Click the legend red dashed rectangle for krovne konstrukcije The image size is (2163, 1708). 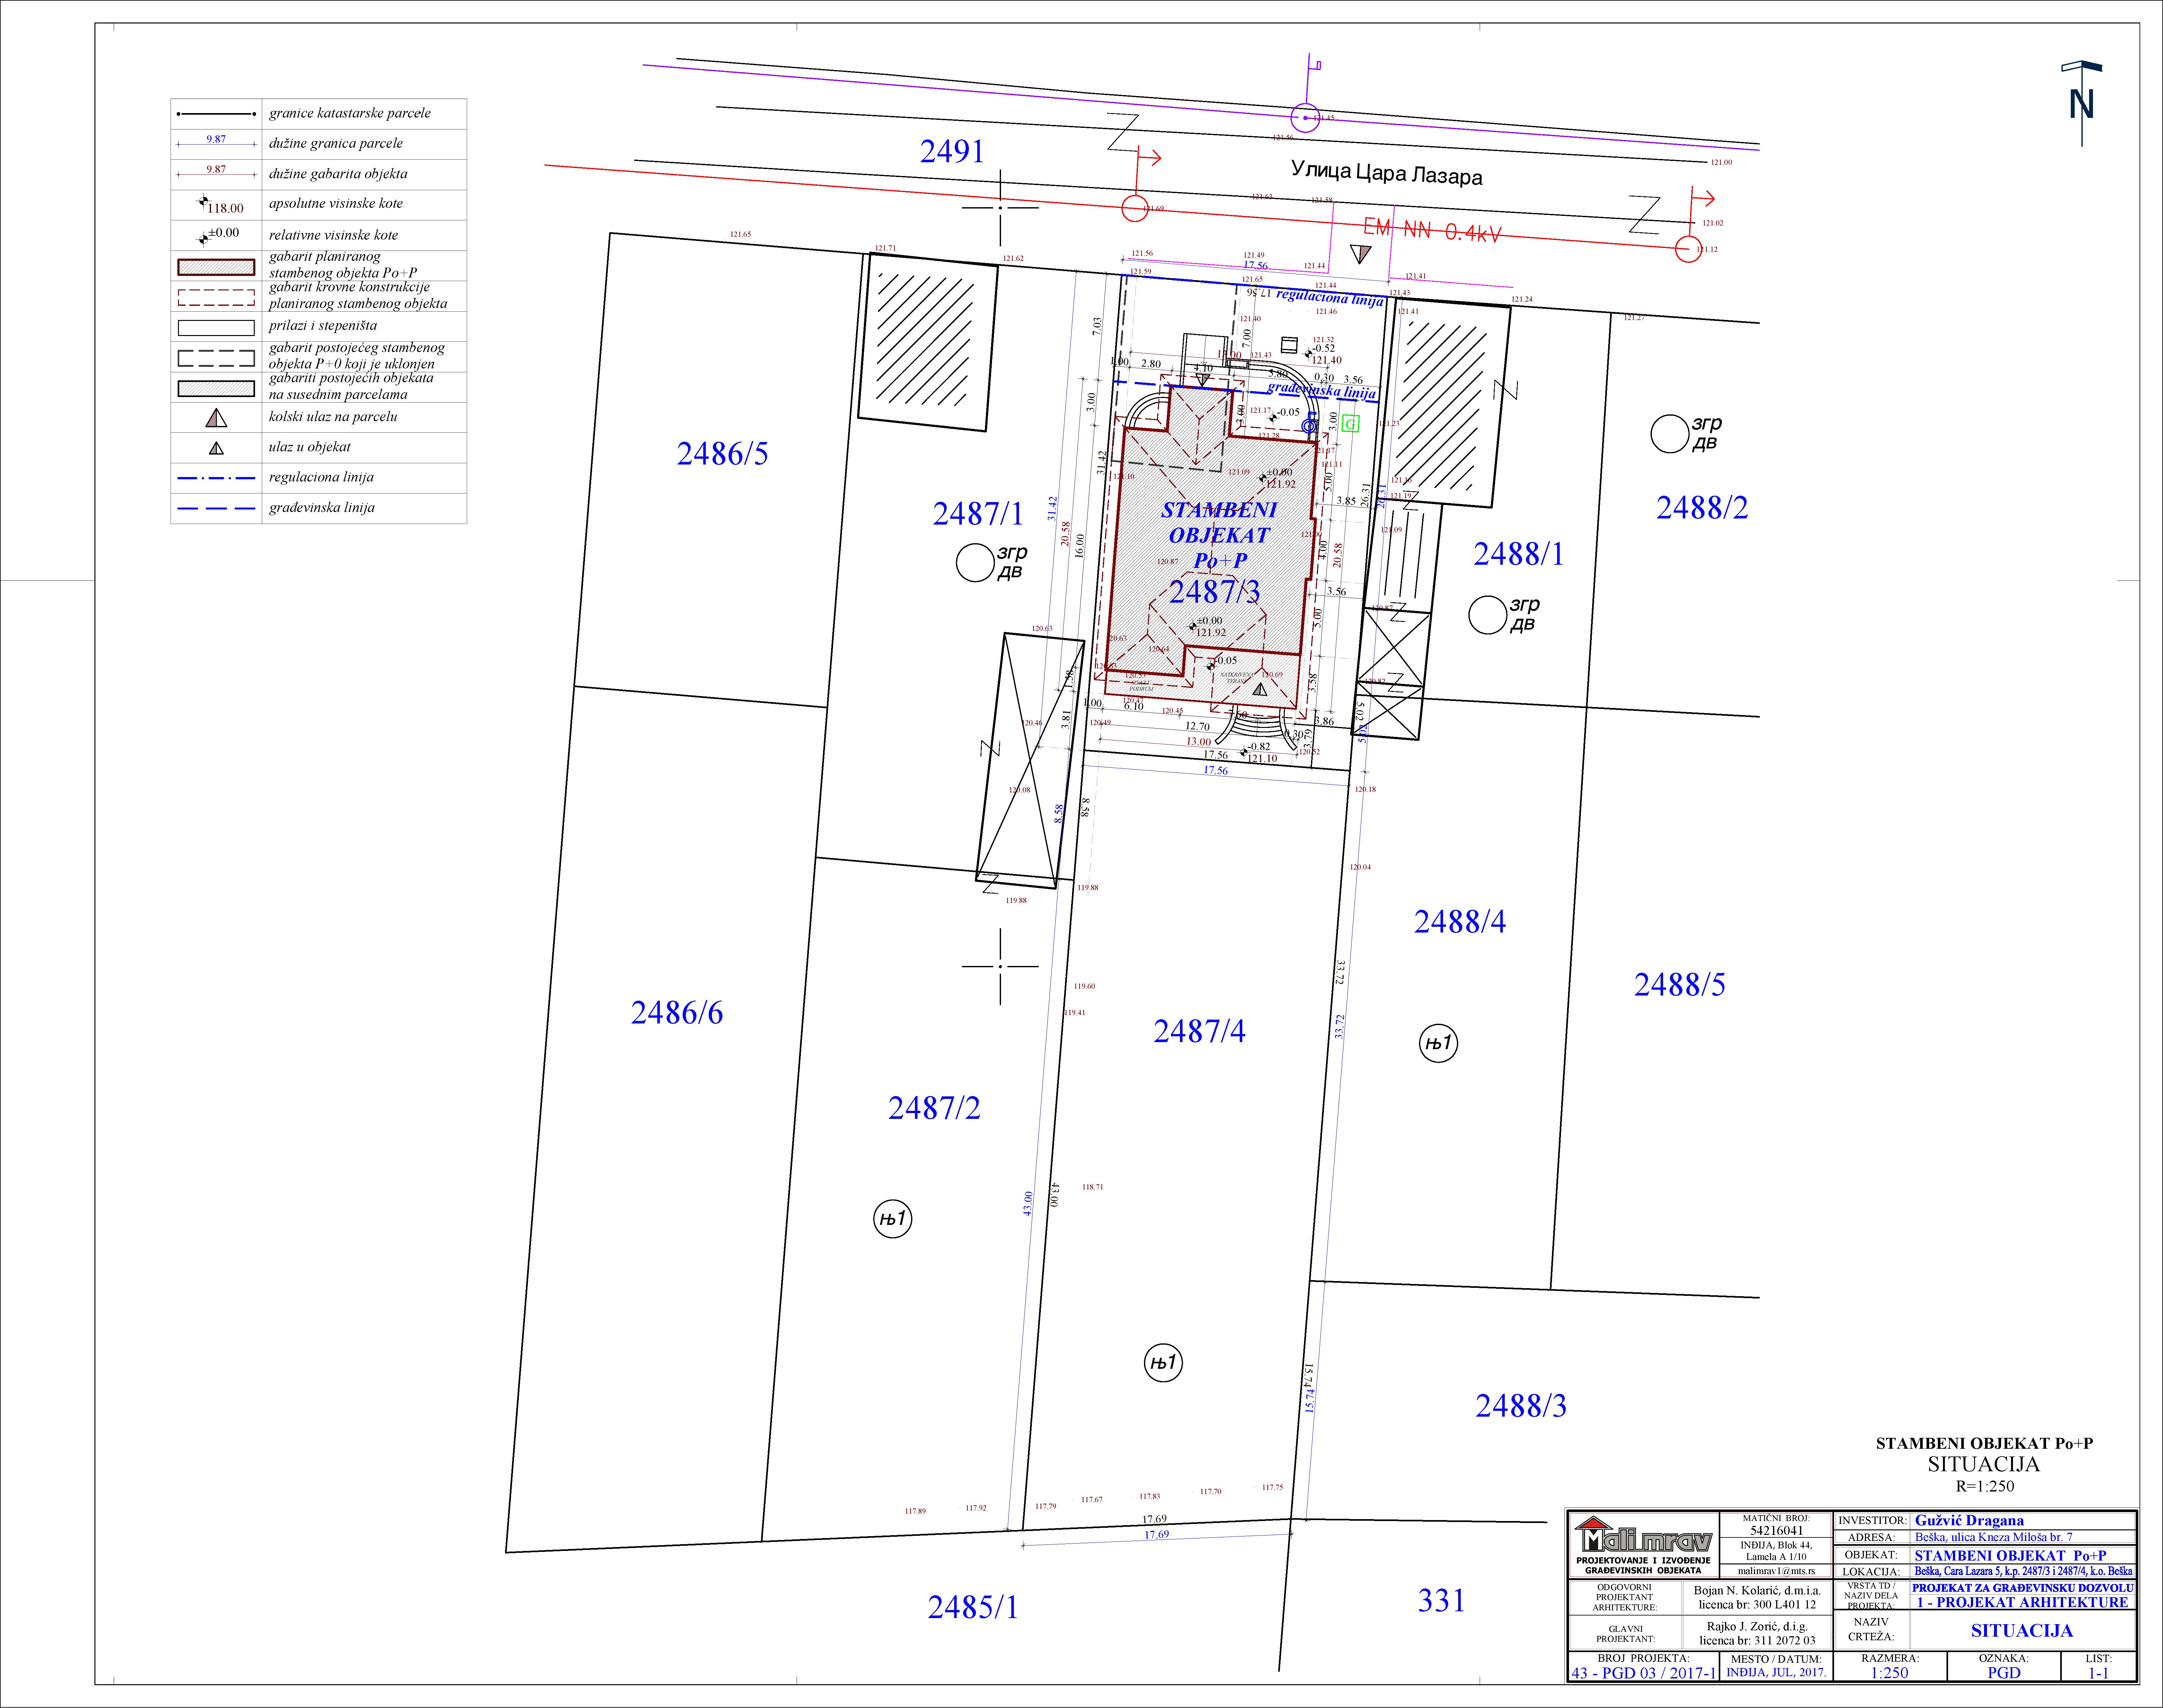click(216, 297)
